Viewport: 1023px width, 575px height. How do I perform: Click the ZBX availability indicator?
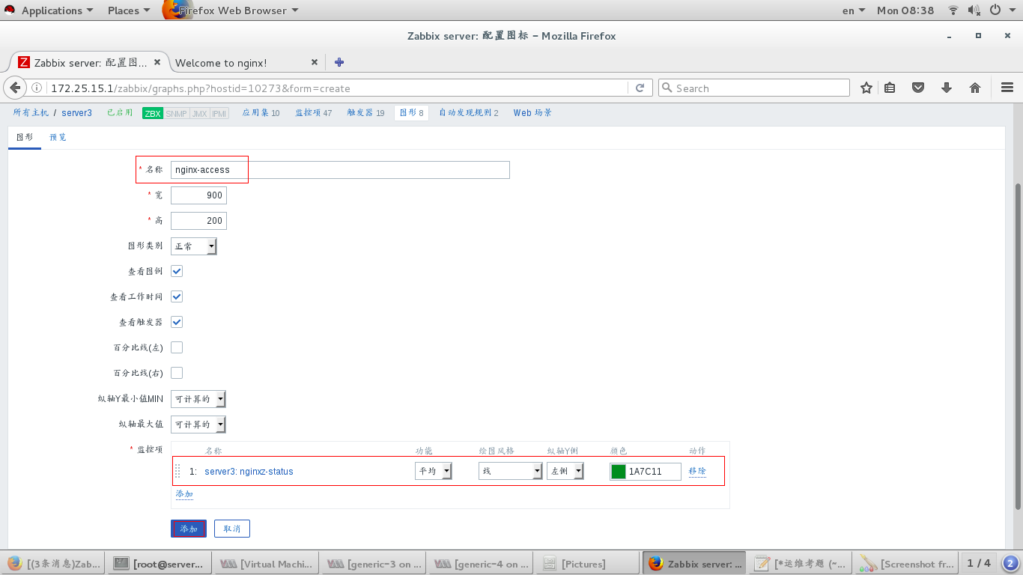pyautogui.click(x=153, y=113)
